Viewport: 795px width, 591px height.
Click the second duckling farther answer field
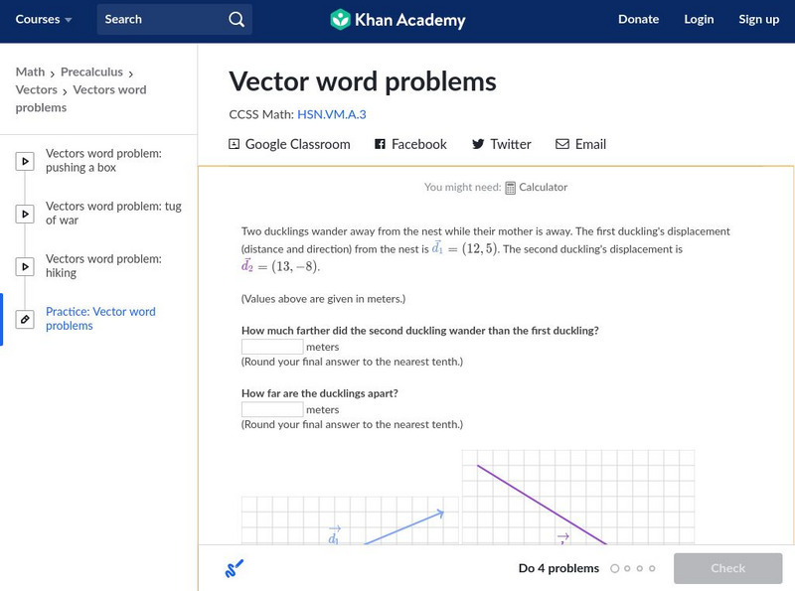coord(272,347)
